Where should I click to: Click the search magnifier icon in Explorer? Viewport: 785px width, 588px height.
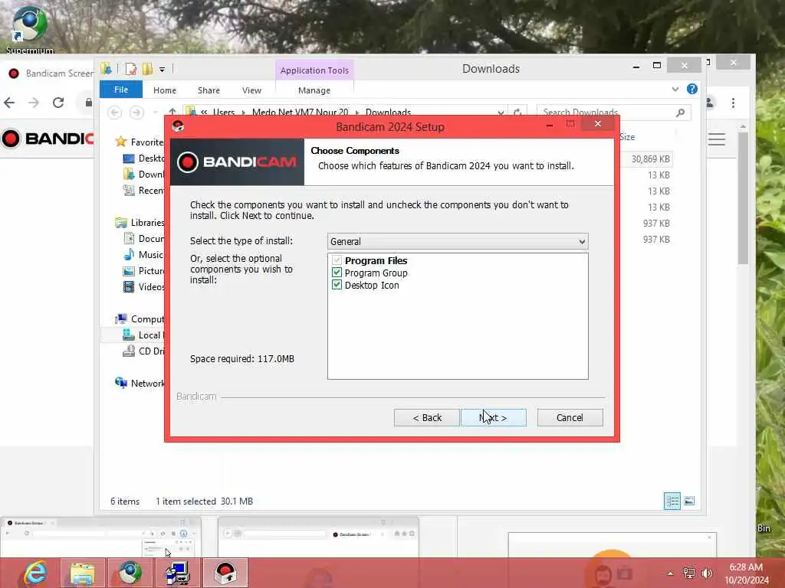click(x=681, y=113)
